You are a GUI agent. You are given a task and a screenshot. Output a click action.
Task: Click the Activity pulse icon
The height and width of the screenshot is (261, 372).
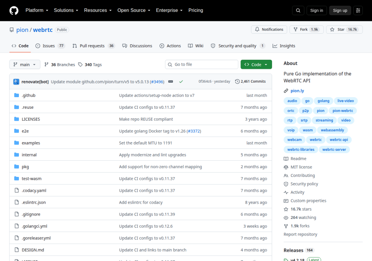pyautogui.click(x=286, y=192)
